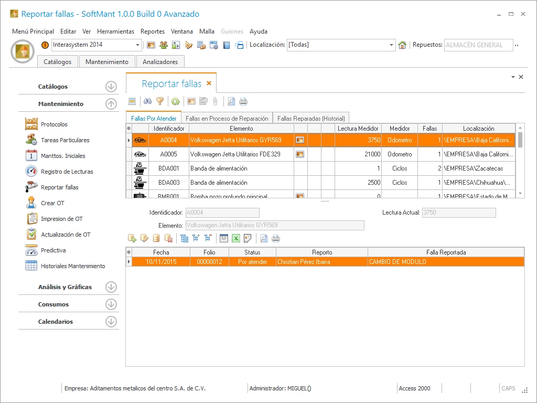Image resolution: width=537 pixels, height=403 pixels.
Task: Click the funnel filter icon
Action: (x=160, y=101)
